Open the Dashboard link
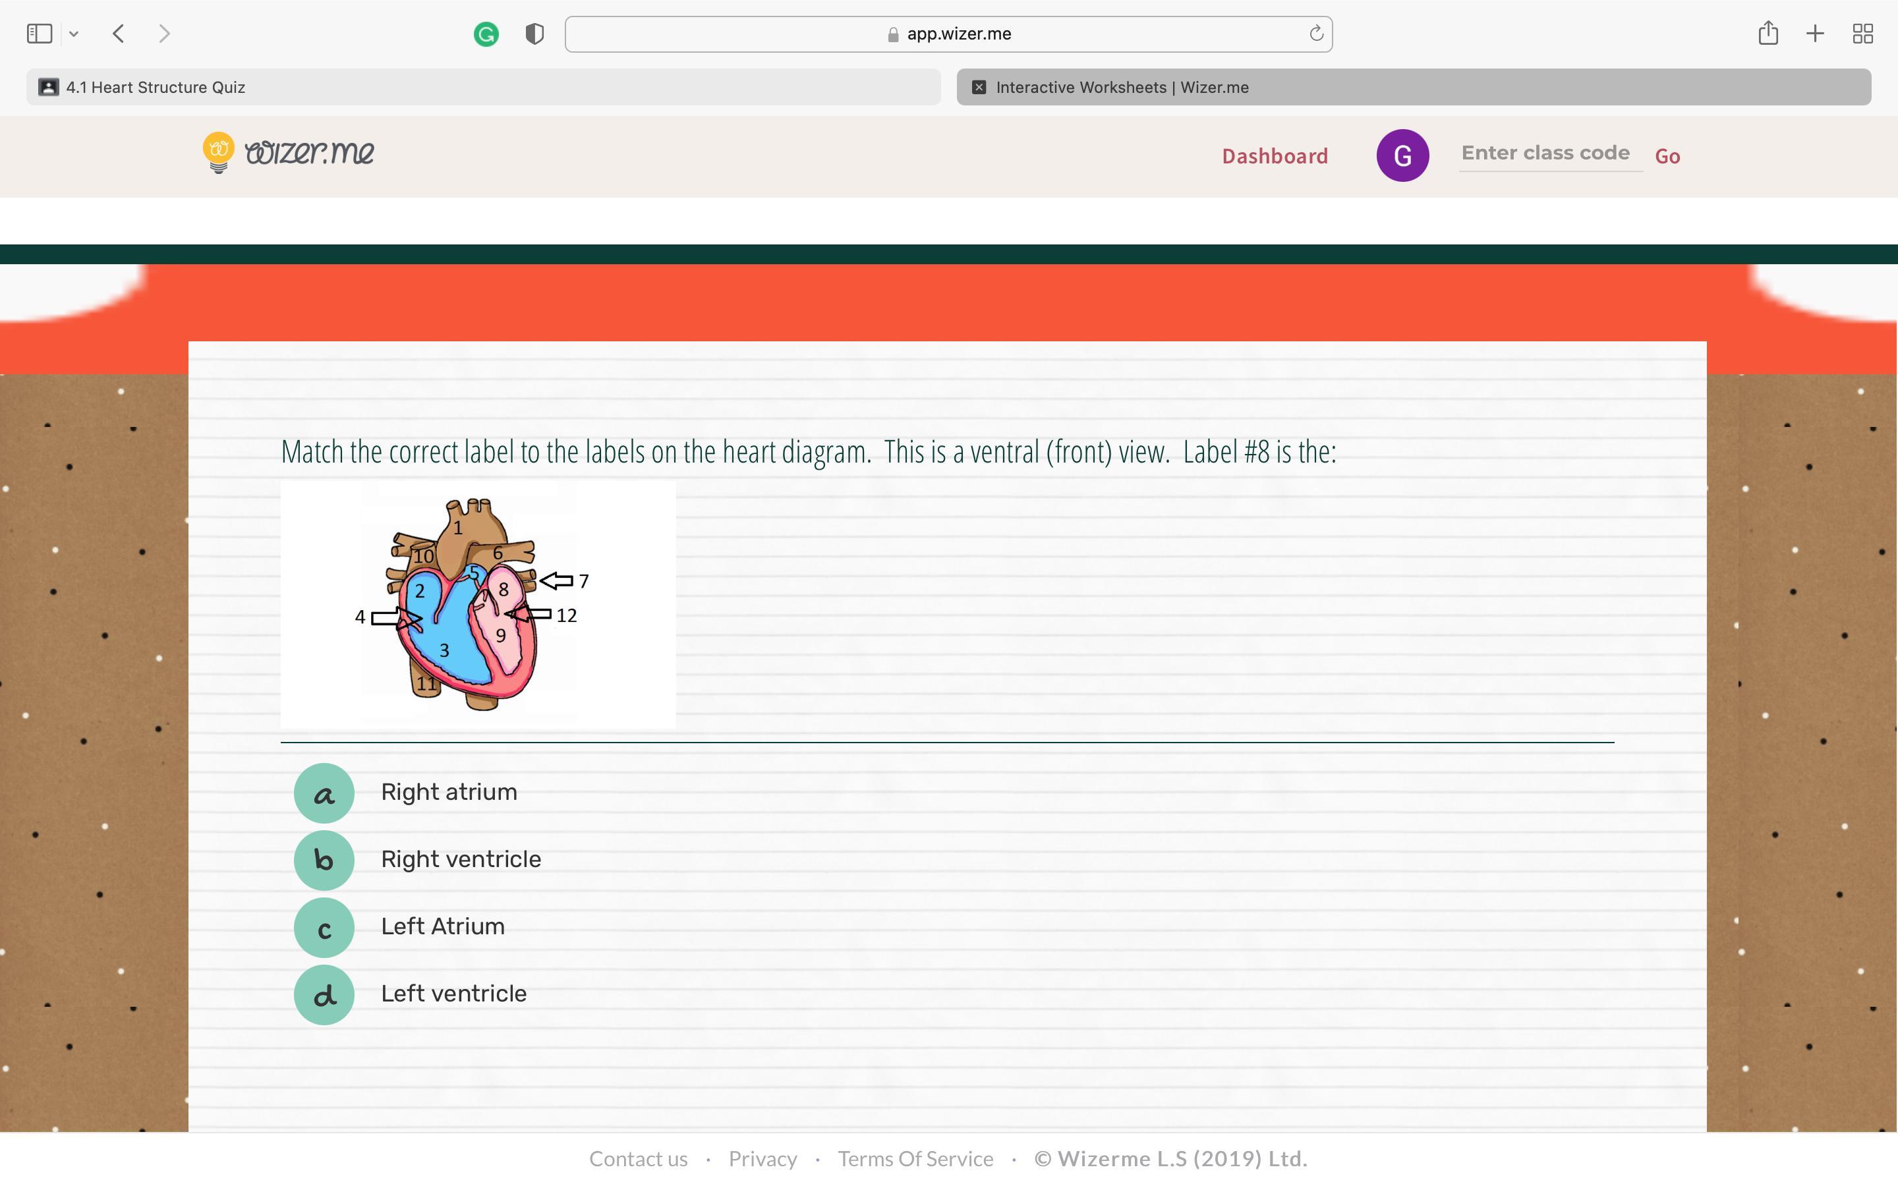Viewport: 1898px width, 1186px height. (x=1275, y=156)
